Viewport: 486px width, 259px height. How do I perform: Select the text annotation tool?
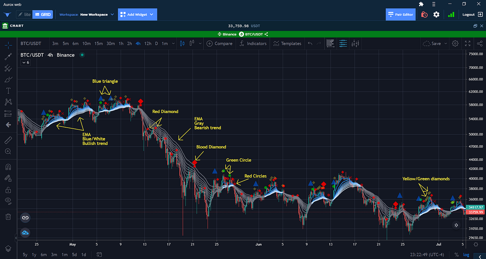pyautogui.click(x=8, y=91)
